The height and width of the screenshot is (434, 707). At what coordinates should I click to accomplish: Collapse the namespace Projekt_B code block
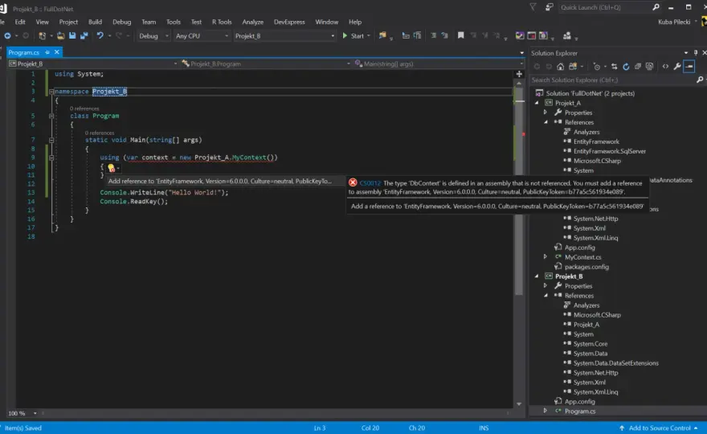[x=51, y=92]
